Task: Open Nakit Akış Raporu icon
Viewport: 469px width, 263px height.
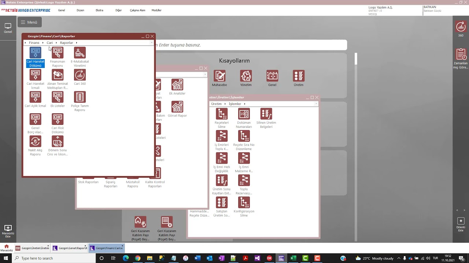Action: click(x=35, y=141)
